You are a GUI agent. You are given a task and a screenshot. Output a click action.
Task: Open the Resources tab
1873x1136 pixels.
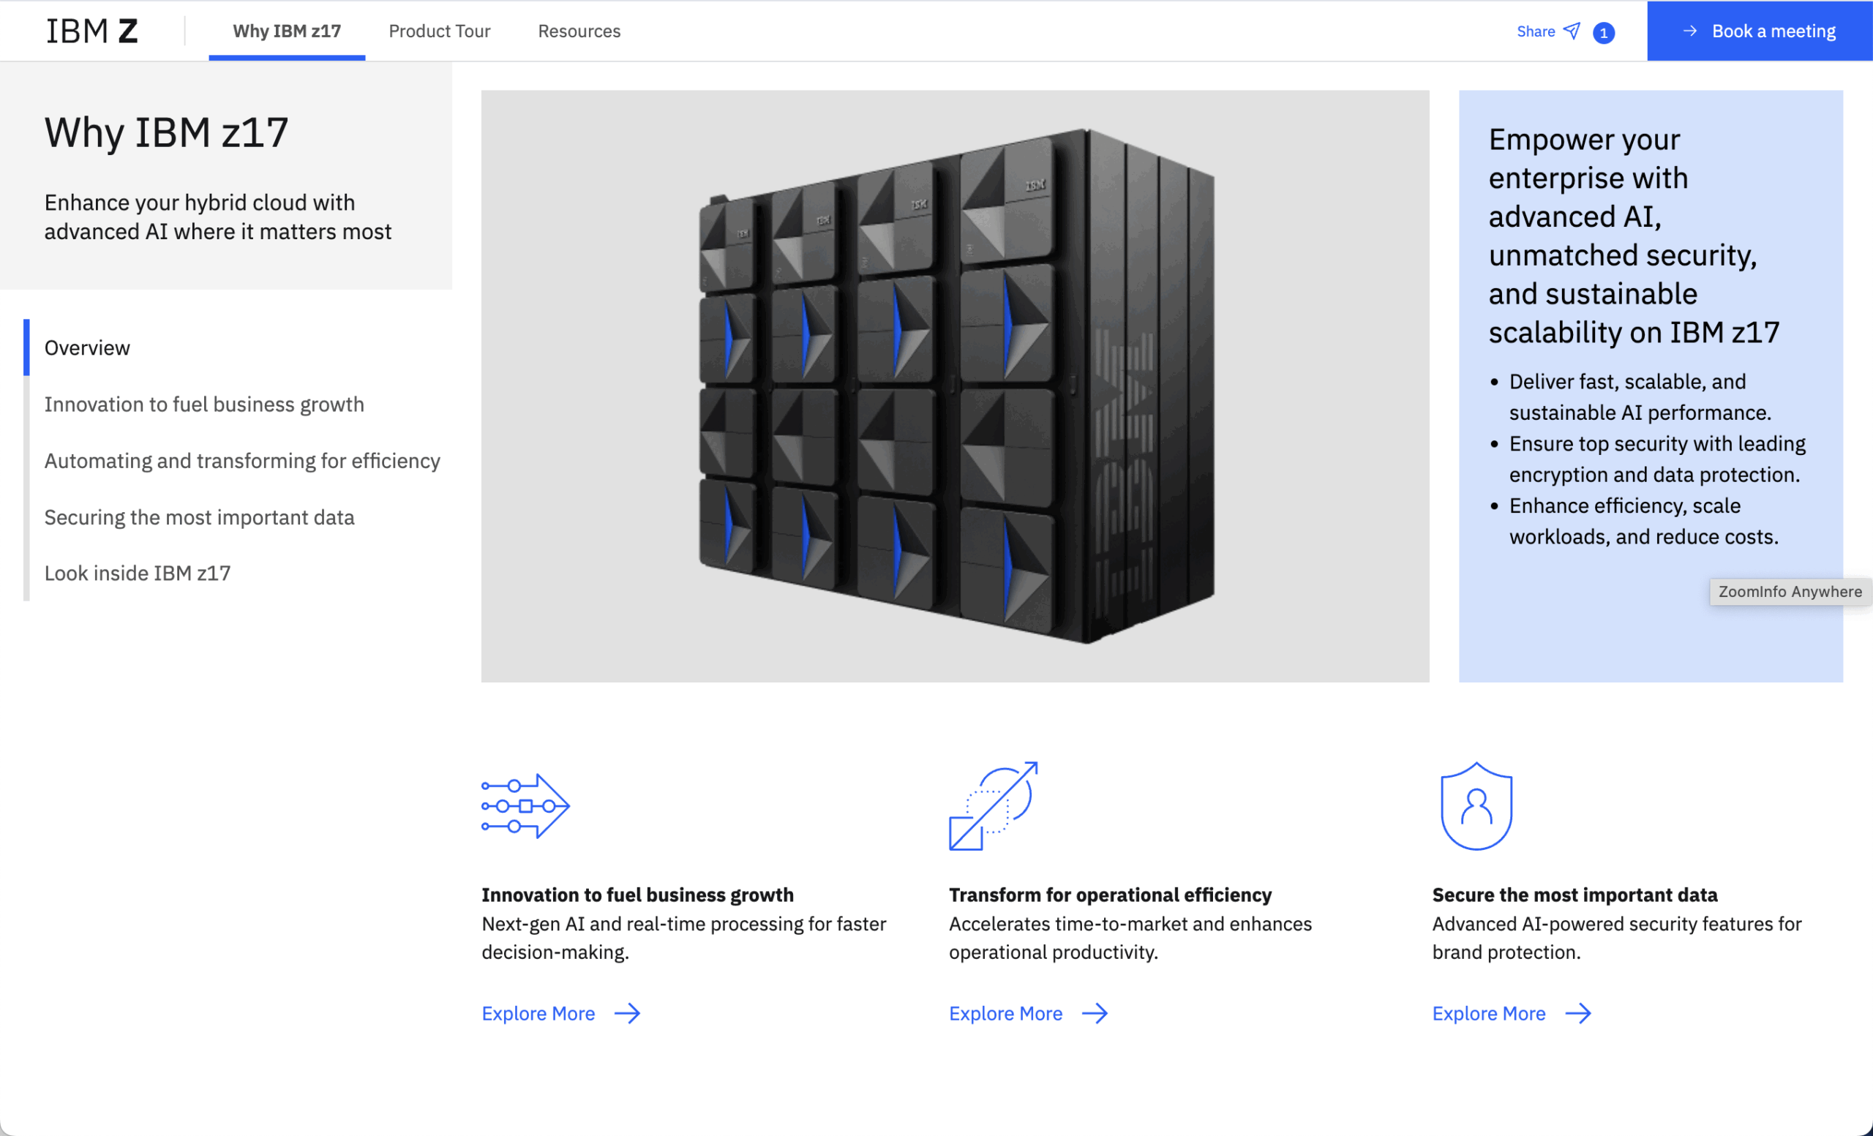[x=579, y=31]
